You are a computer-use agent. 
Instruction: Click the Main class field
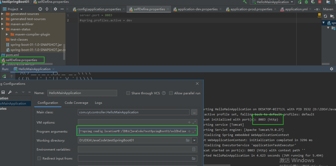(x=134, y=112)
